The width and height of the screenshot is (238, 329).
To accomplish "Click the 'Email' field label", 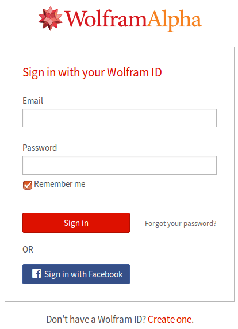I will click(33, 101).
